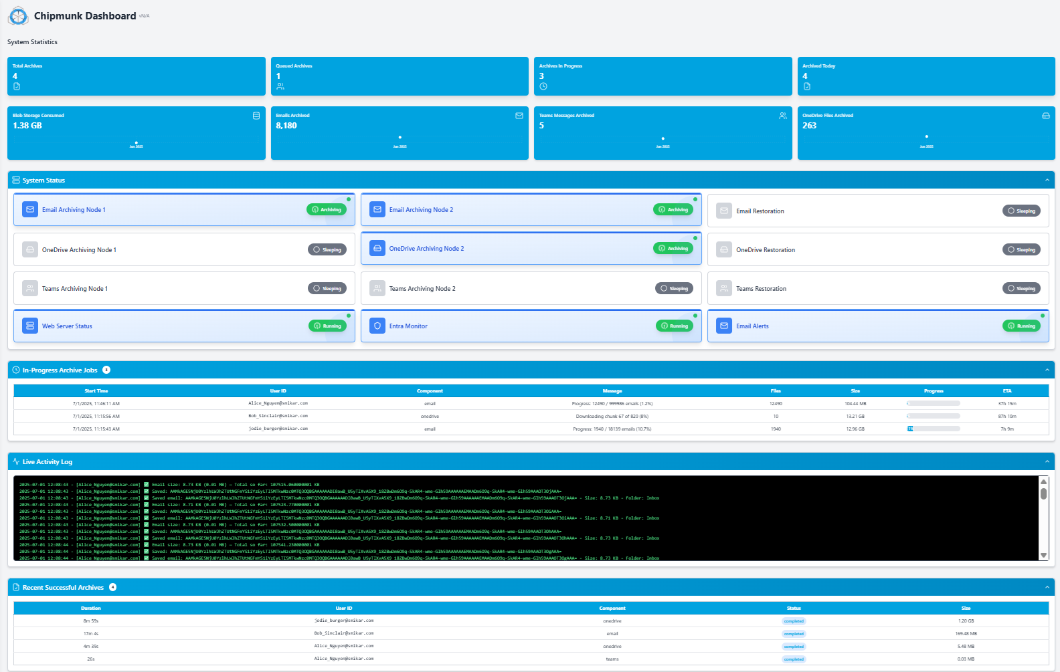Sort recent archives by Duration column header
The height and width of the screenshot is (672, 1060).
[91, 608]
